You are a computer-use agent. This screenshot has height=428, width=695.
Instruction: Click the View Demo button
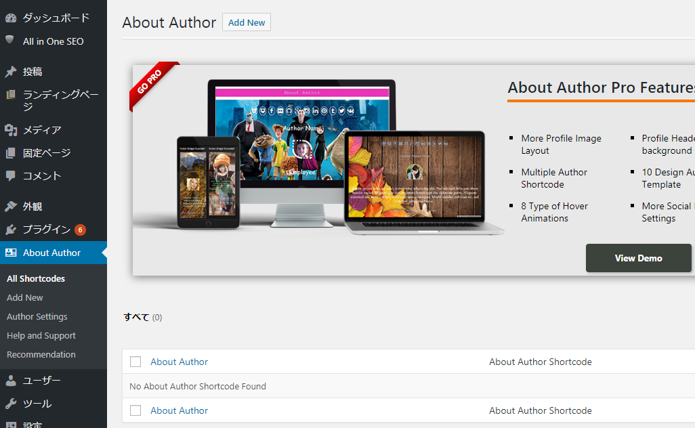point(638,258)
